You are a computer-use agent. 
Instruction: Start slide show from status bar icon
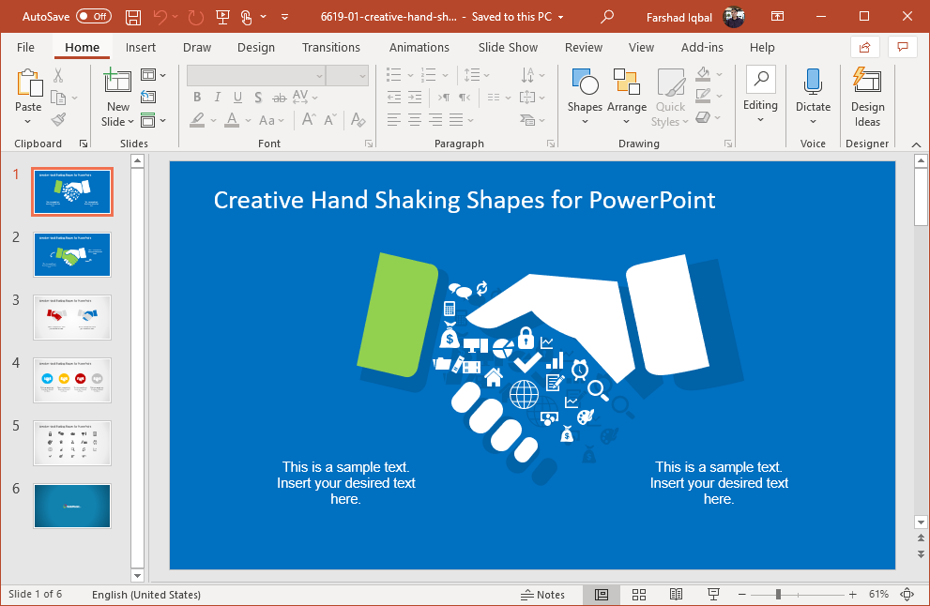[x=713, y=595]
